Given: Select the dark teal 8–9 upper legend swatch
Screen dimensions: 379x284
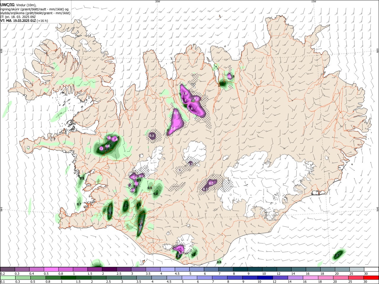Looking at the screenshot, I should coord(240,269).
